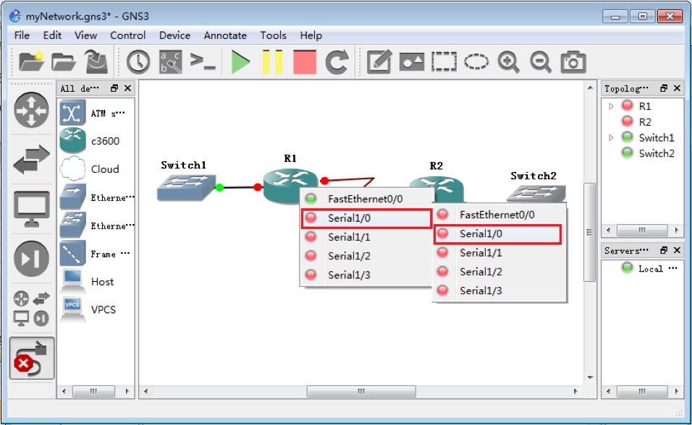The width and height of the screenshot is (692, 425).
Task: Select the c3600 router device
Action: coord(96,141)
